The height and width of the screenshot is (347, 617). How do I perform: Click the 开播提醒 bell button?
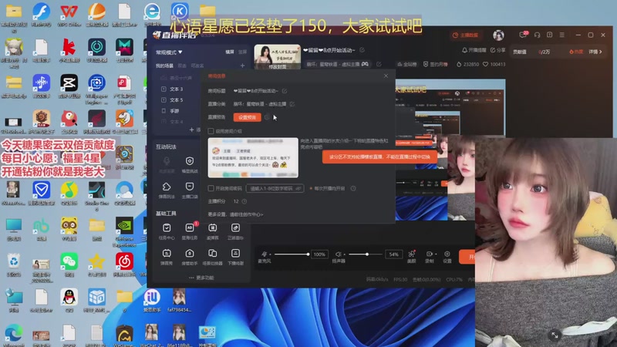[x=474, y=50]
